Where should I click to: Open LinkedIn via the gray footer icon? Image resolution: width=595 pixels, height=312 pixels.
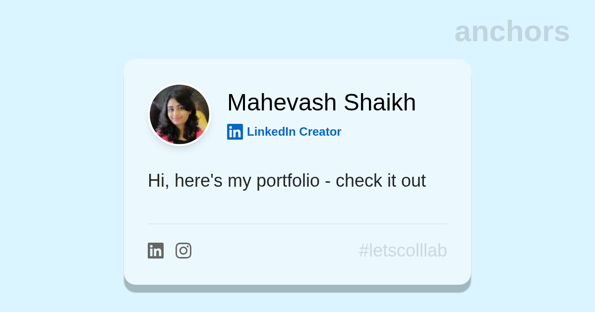[156, 251]
